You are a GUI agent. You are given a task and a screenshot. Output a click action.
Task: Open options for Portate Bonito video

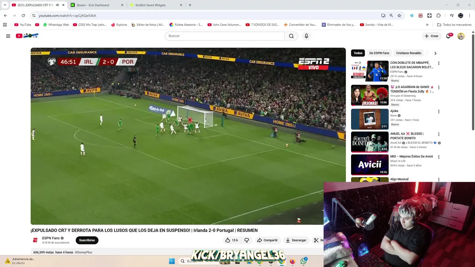coord(439,134)
